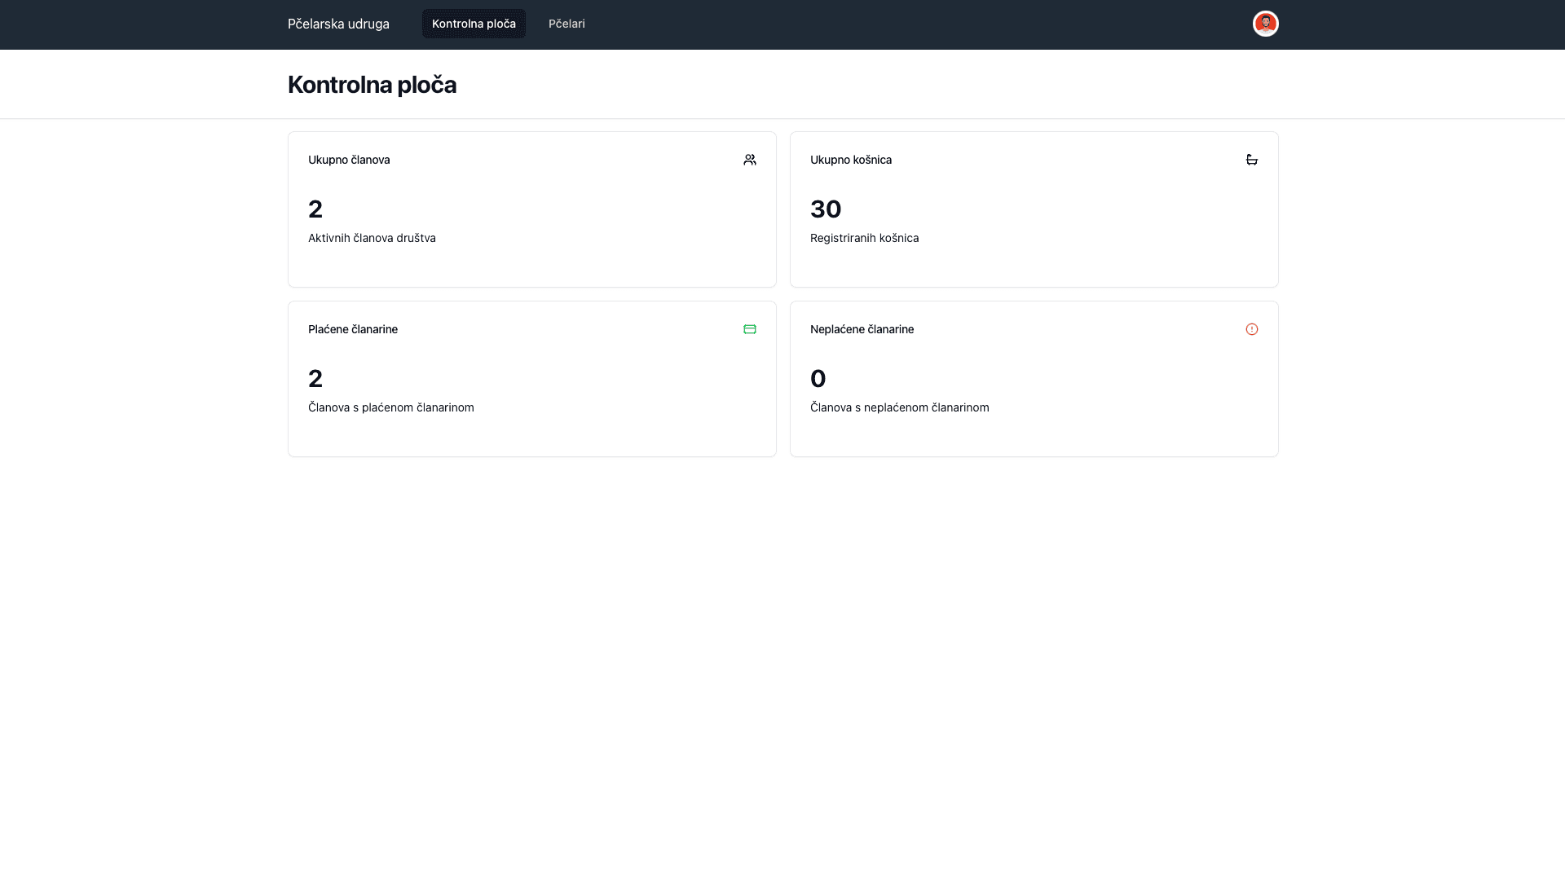Click the Aktivnih članova društva text
This screenshot has width=1565, height=880.
pos(372,238)
